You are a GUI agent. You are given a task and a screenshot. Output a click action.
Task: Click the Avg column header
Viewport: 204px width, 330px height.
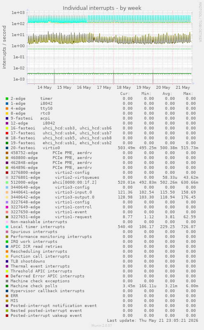(167, 94)
